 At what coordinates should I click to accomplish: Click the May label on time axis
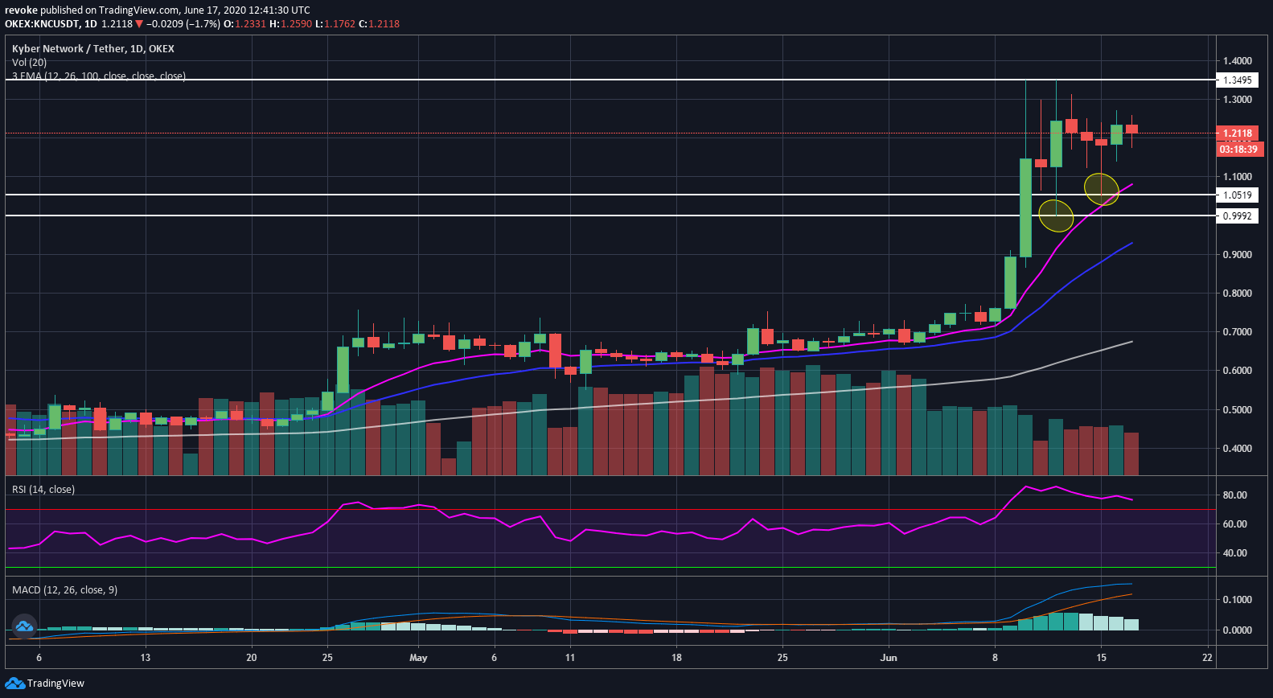pos(418,658)
